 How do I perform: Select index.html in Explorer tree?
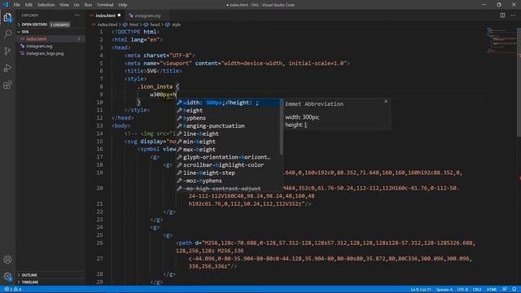(x=50, y=39)
